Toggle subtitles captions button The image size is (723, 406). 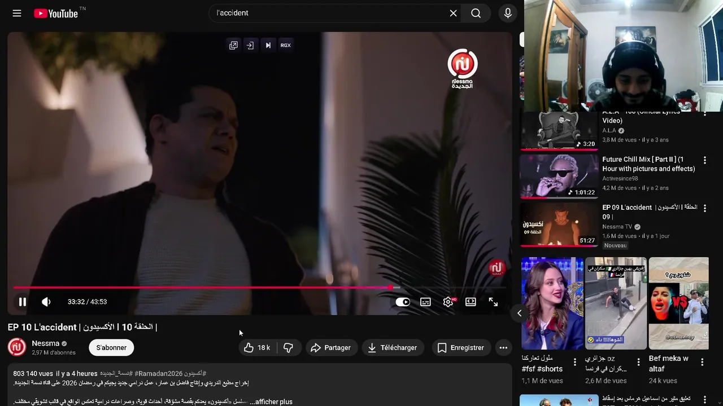point(425,302)
